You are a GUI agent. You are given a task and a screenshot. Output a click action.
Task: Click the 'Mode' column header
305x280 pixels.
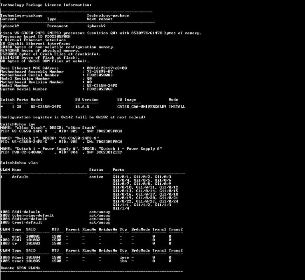(173, 100)
